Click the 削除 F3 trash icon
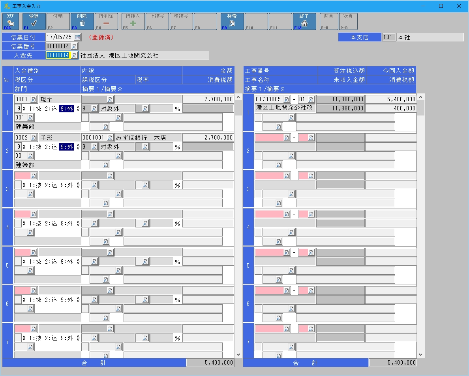 pos(82,23)
